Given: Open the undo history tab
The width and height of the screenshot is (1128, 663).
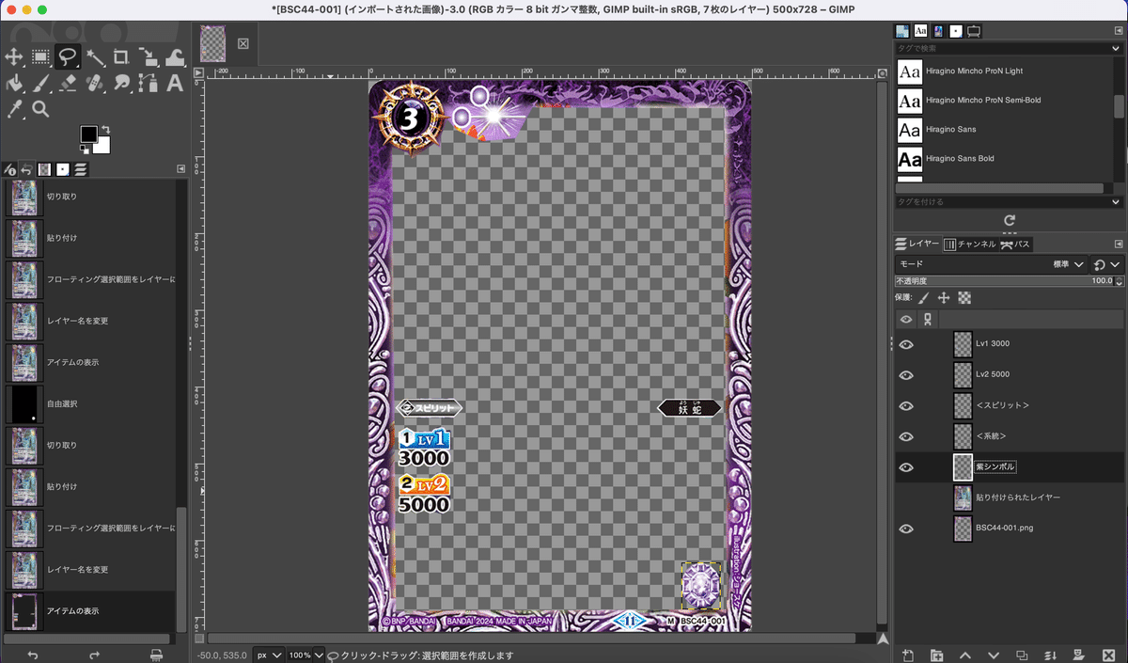Looking at the screenshot, I should [26, 169].
